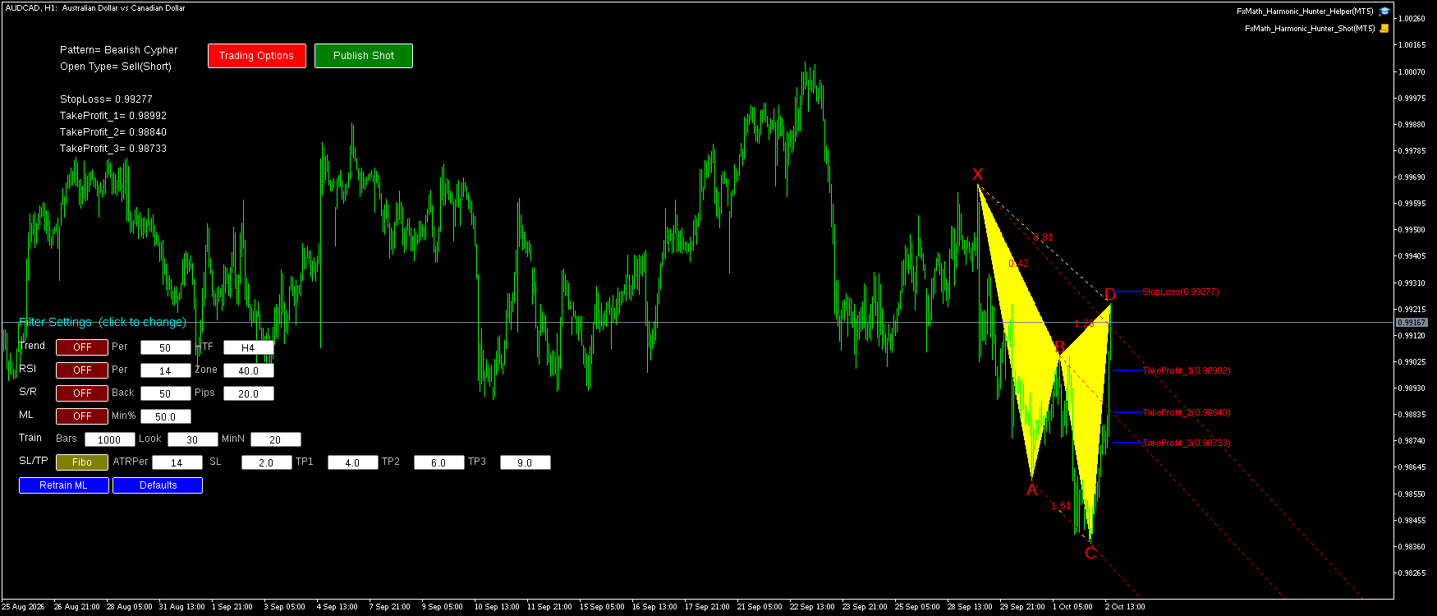The width and height of the screenshot is (1437, 616).
Task: Change the HTF value H4
Action: pyautogui.click(x=249, y=347)
